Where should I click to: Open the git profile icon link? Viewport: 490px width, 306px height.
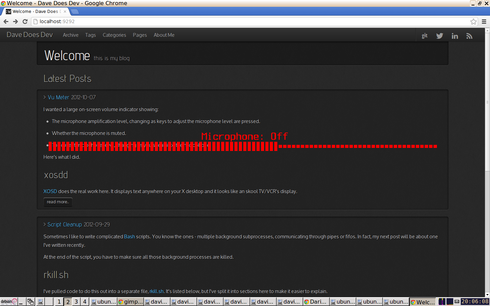pyautogui.click(x=424, y=36)
